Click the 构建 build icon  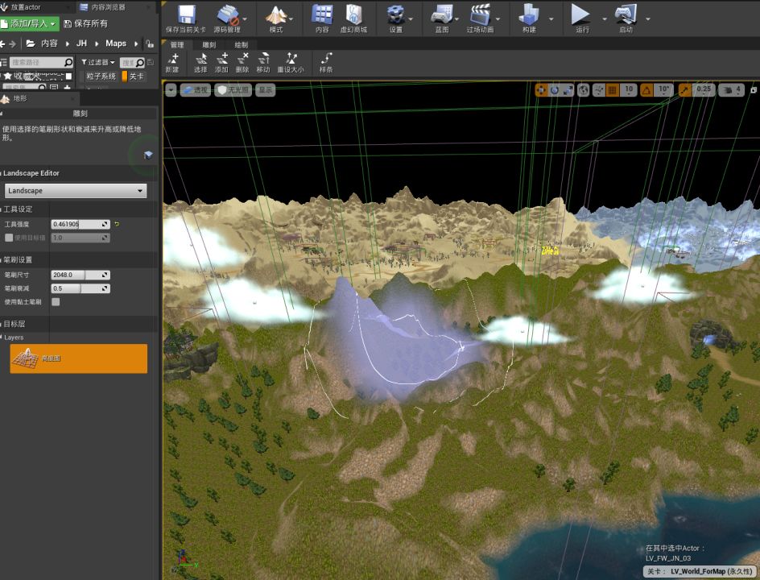click(528, 15)
